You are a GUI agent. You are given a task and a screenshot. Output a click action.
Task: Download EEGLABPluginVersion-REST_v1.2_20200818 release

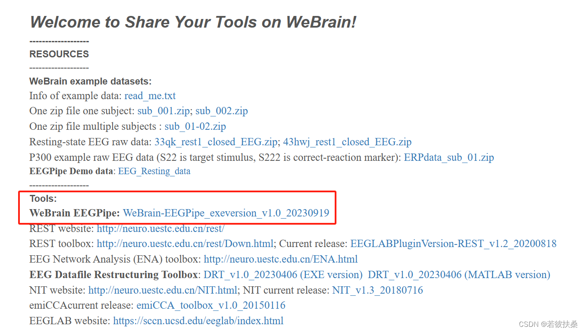tap(453, 244)
